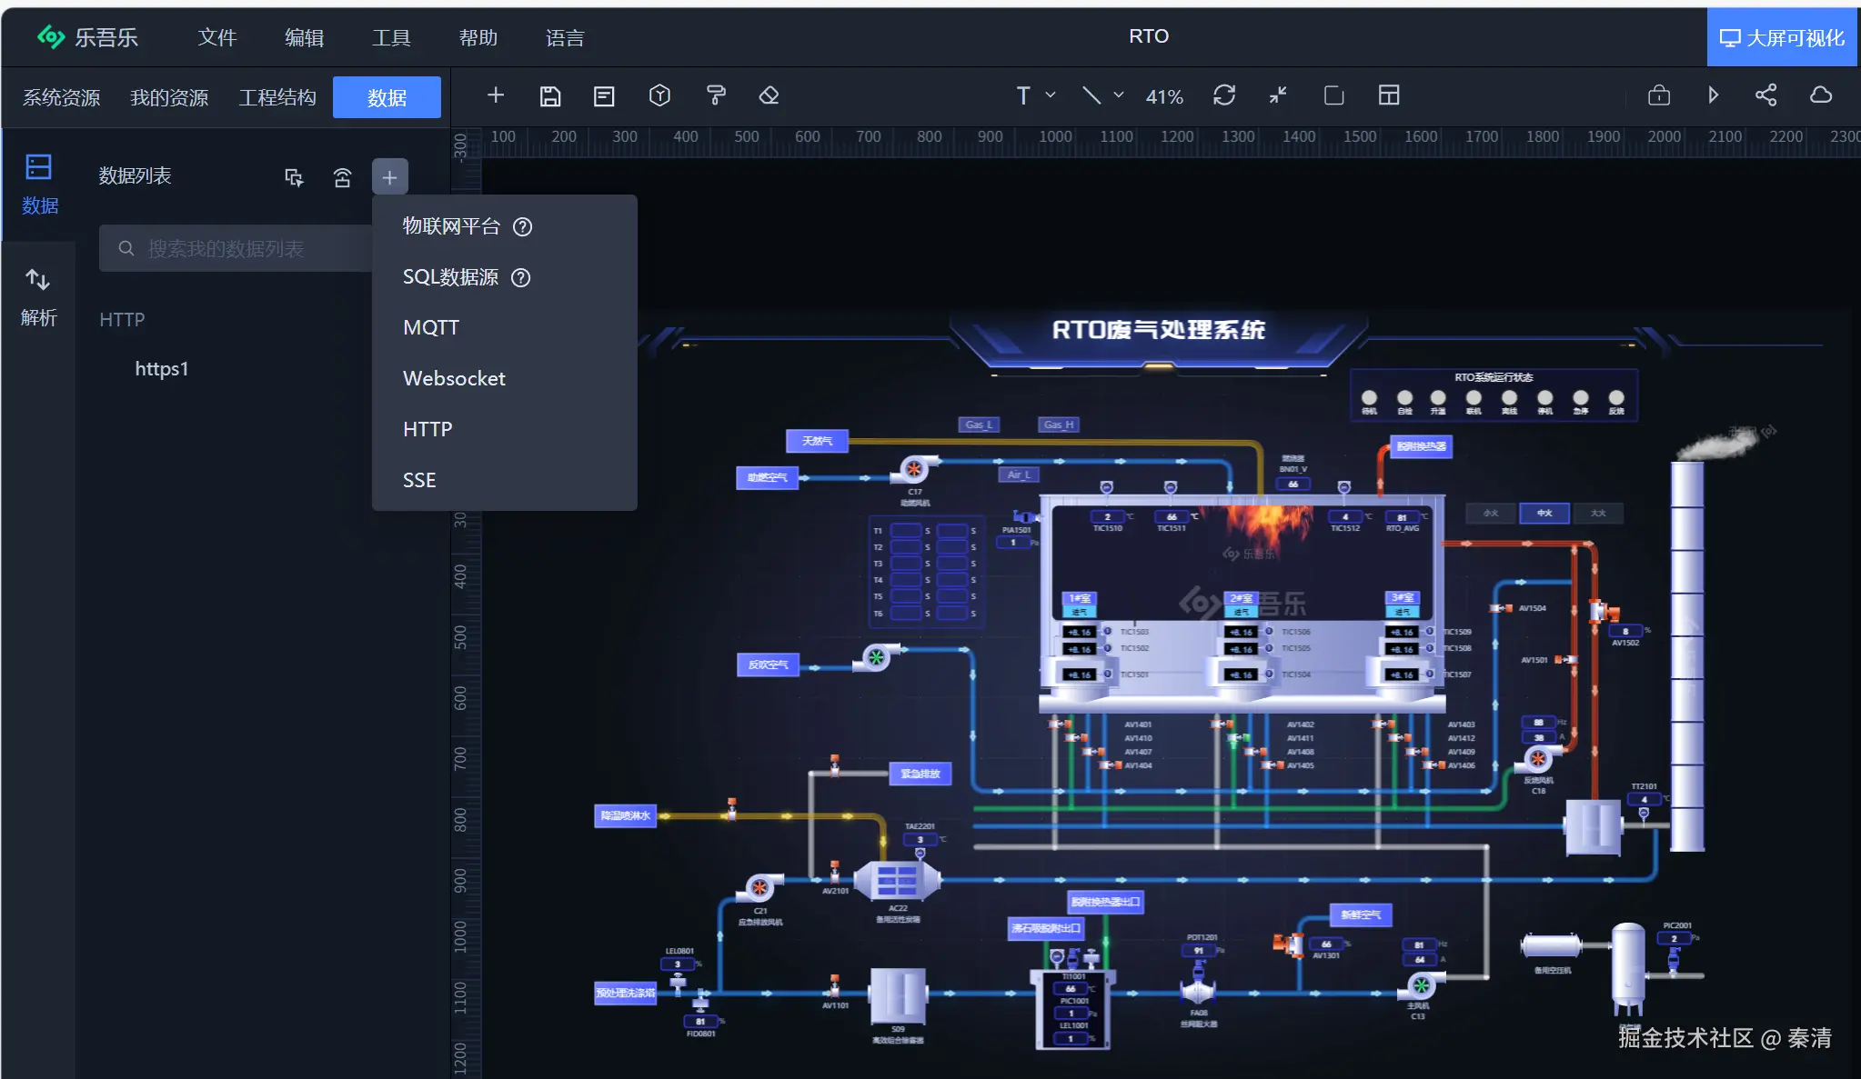
Task: Select MQTT from the add menu
Action: (x=431, y=327)
